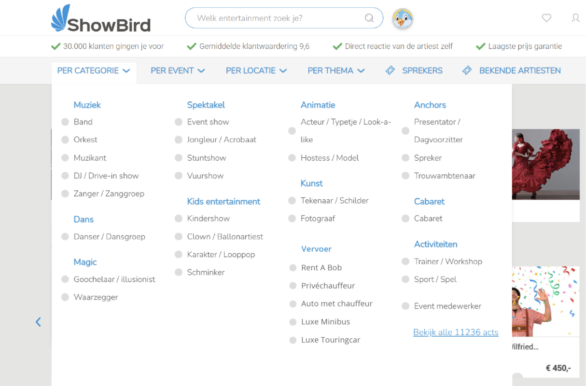Open the Sprekers menu item

pos(422,70)
